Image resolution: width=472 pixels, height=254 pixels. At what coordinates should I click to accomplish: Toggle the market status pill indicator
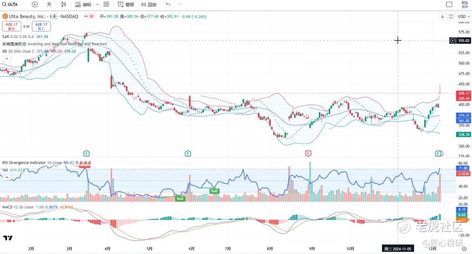click(89, 17)
